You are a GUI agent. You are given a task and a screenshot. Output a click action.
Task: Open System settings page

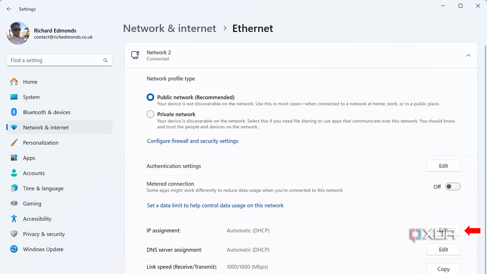[59, 97]
